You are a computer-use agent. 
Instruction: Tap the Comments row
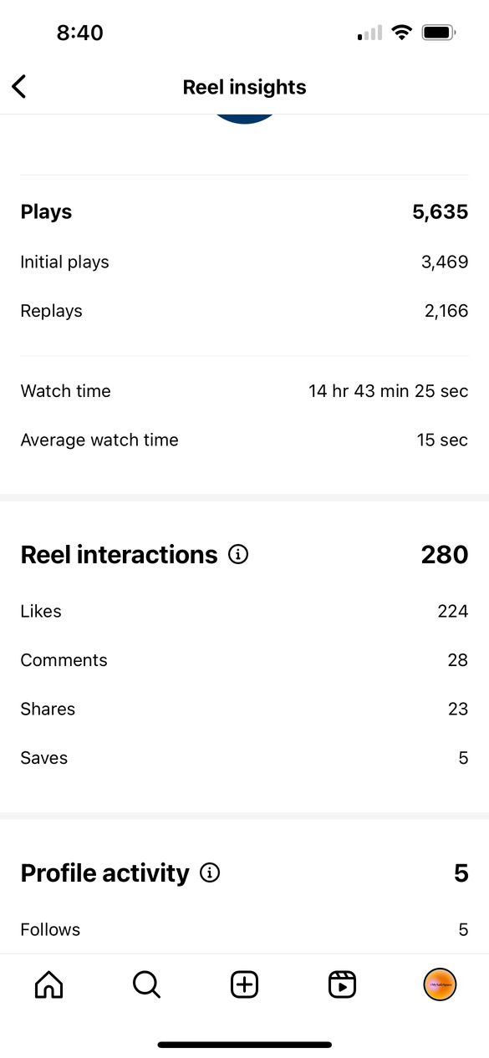[244, 660]
